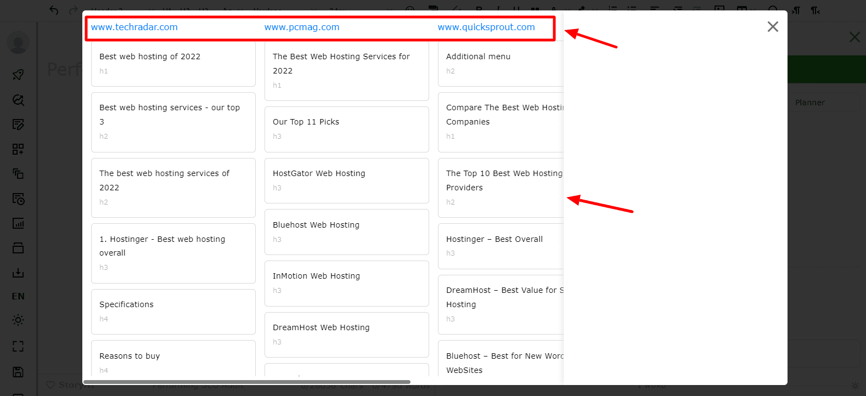Image resolution: width=866 pixels, height=396 pixels.
Task: Select '1. Hostinger - Best web hosting overall' card
Action: (173, 253)
